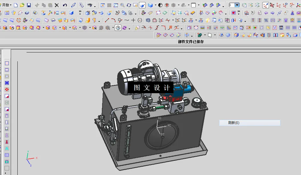Click the white color swatch in the toolbar
This screenshot has width=301, height=175.
[193, 5]
